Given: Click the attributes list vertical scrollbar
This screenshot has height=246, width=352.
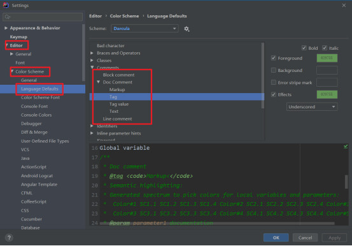Looking at the screenshot, I should 263,76.
